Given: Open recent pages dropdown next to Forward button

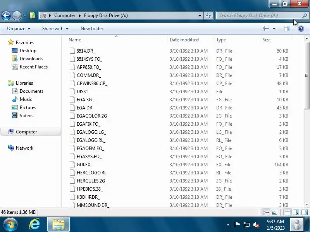Looking at the screenshot, I should point(24,15).
